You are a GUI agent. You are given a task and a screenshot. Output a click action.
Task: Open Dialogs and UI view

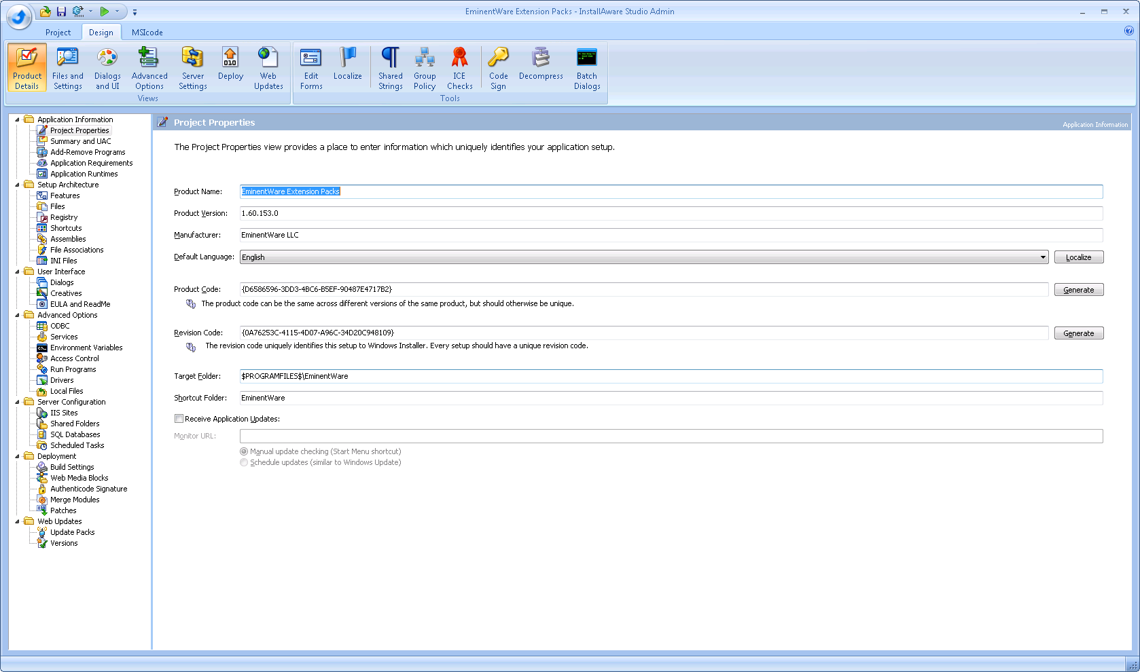pyautogui.click(x=107, y=67)
